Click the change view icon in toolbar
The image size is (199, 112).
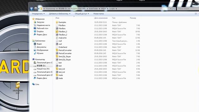pos(196,14)
